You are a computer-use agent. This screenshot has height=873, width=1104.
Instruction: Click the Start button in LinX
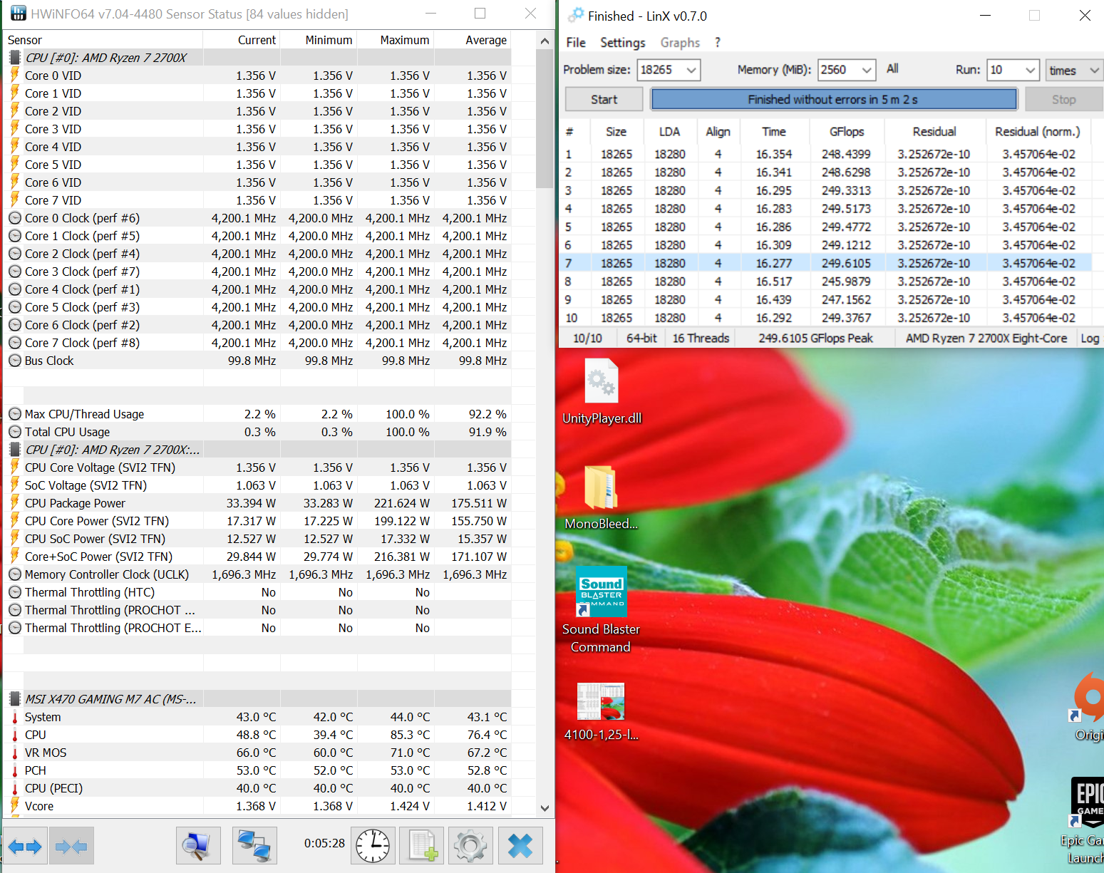tap(604, 100)
